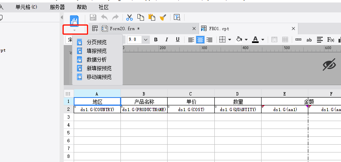
Task: Open the 社区 menu
Action: pyautogui.click(x=104, y=7)
